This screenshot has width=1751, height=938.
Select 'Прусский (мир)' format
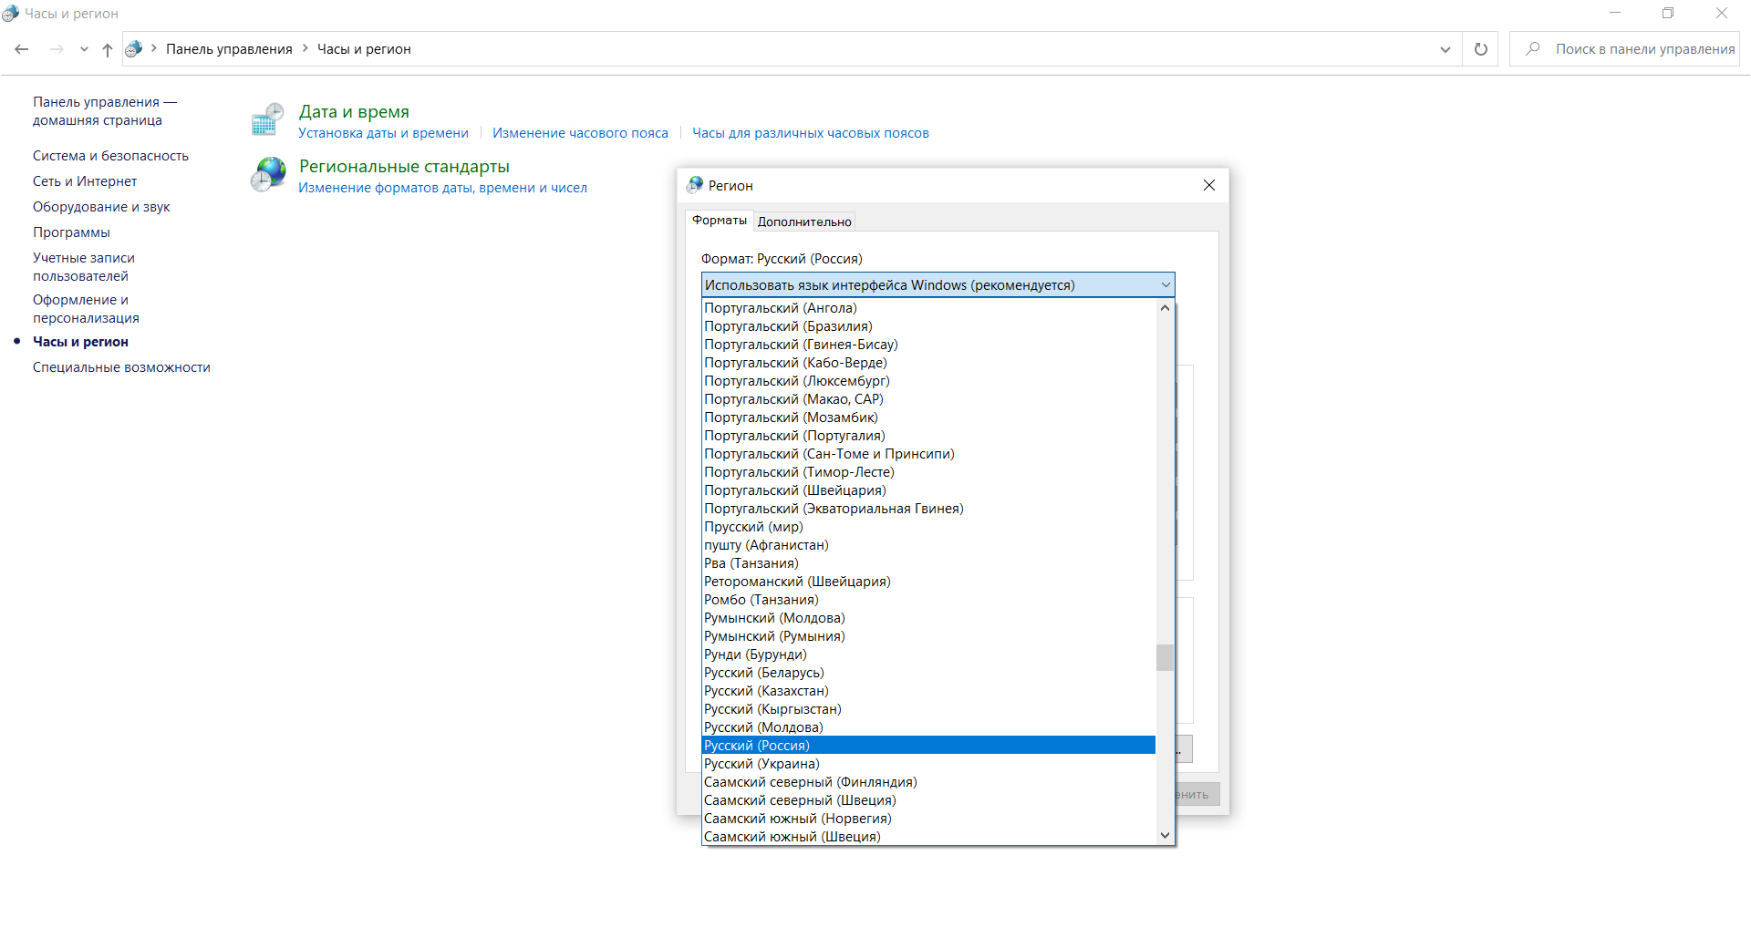(x=928, y=527)
